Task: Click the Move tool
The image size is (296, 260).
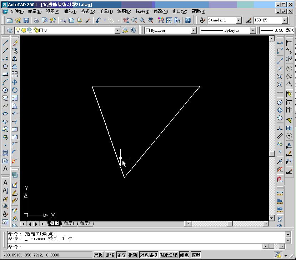Action: tap(15, 82)
